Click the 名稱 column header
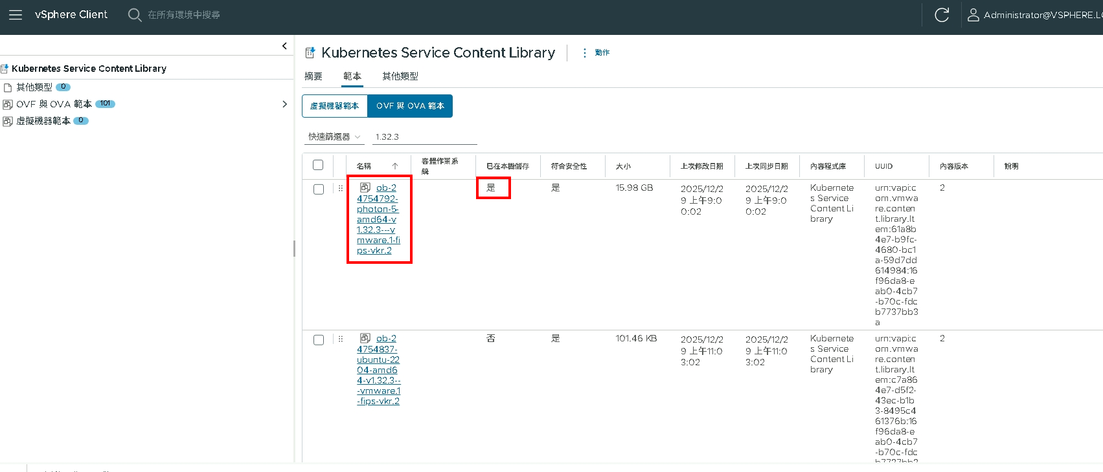Viewport: 1103px width, 472px height. (364, 166)
